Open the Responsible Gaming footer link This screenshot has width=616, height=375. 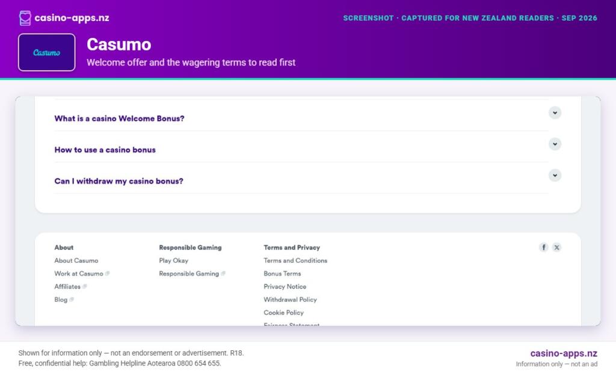[189, 273]
